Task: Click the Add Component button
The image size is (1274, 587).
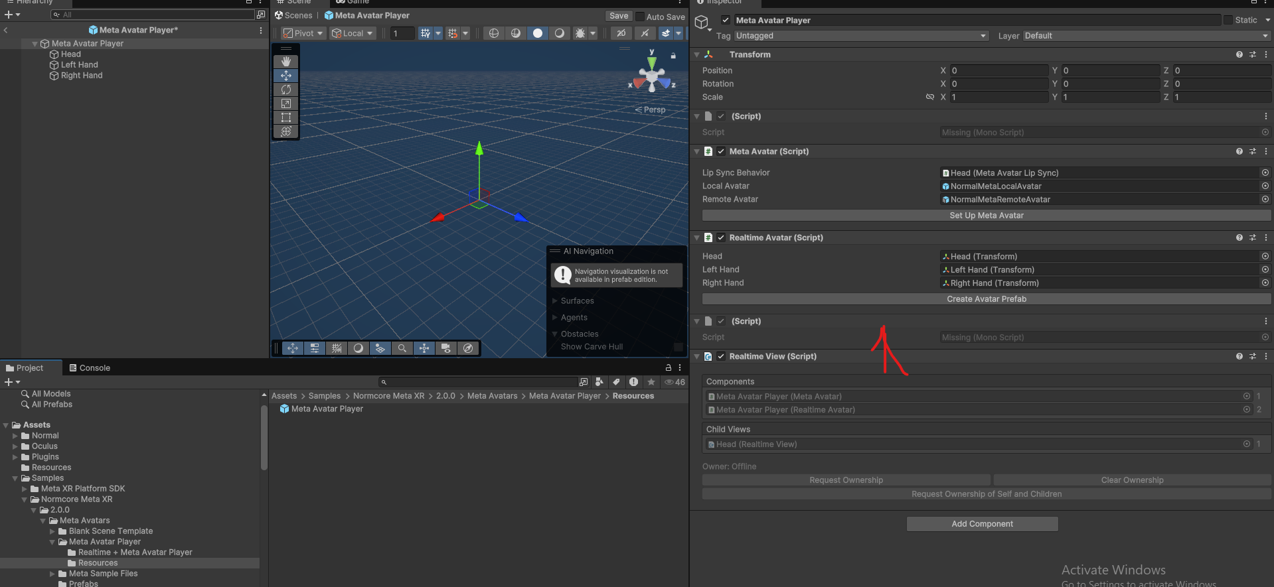Action: pos(982,524)
